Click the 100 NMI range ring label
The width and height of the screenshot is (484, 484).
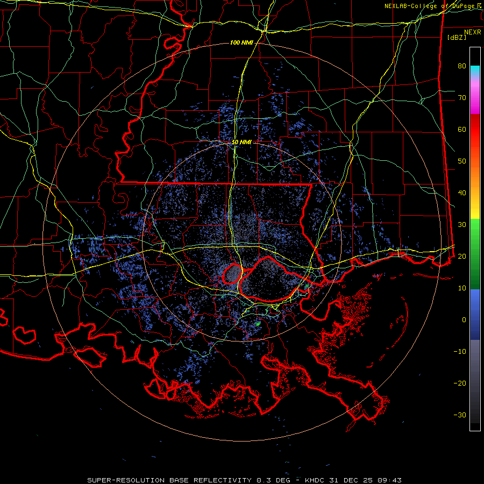click(241, 42)
